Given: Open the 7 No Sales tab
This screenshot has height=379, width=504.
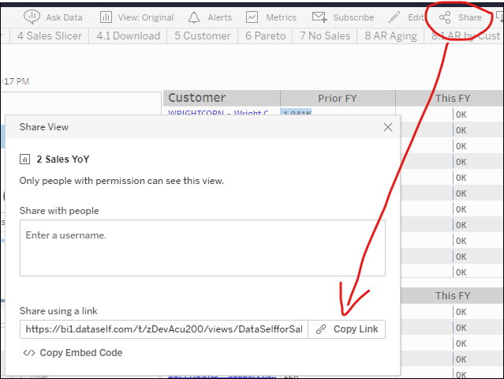Looking at the screenshot, I should click(326, 36).
